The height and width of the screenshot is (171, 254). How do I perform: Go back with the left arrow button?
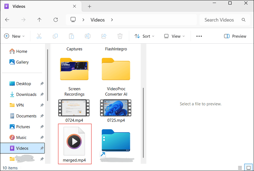click(x=7, y=20)
